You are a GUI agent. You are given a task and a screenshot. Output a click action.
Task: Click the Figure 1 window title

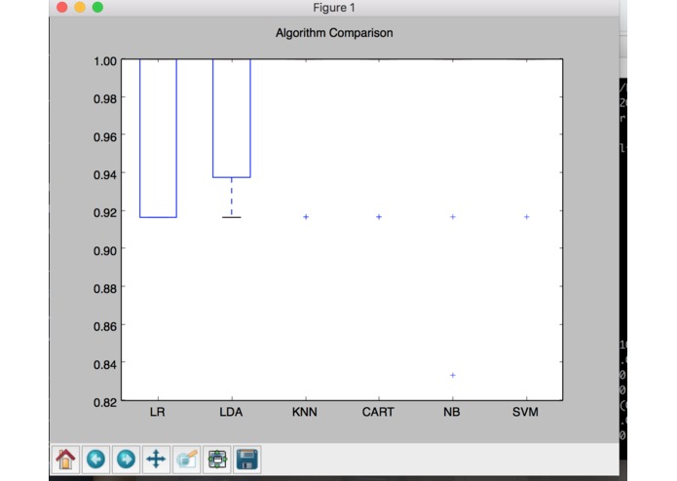tap(334, 8)
